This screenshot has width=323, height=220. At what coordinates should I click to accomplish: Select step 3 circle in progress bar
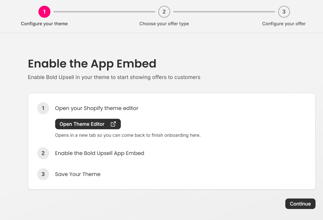[284, 12]
